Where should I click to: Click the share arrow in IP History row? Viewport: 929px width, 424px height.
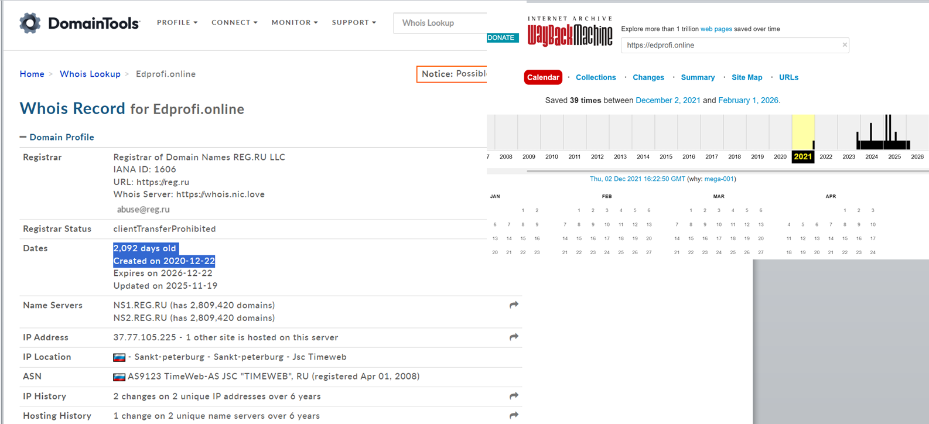coord(514,396)
